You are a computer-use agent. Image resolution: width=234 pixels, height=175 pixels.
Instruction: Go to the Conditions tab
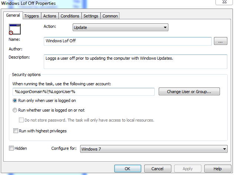tap(70, 16)
